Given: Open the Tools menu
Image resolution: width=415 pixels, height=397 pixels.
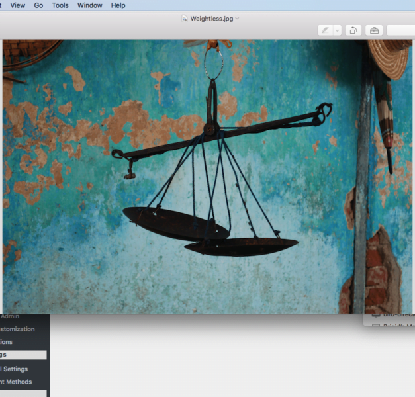Looking at the screenshot, I should (x=60, y=5).
